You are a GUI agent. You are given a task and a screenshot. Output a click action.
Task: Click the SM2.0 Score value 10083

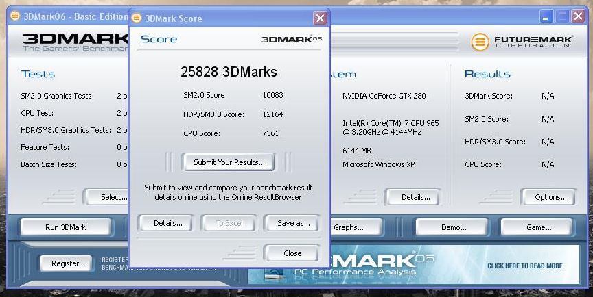pyautogui.click(x=272, y=95)
